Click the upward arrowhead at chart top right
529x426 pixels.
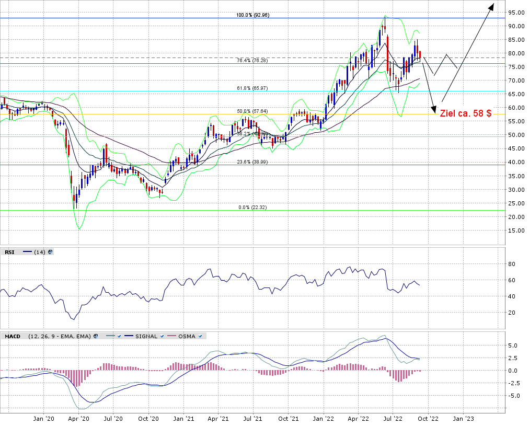[x=491, y=6]
